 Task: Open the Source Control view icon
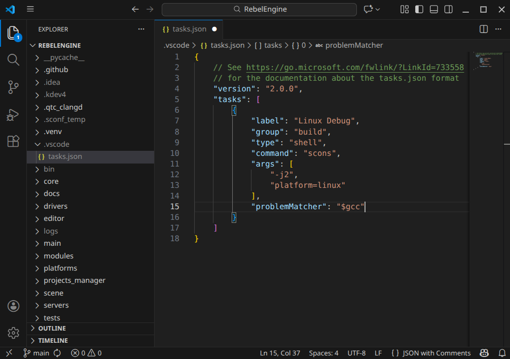[x=13, y=87]
